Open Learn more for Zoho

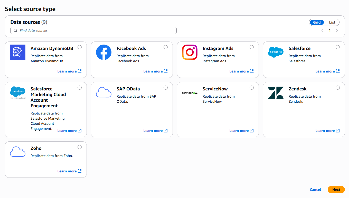69,171
